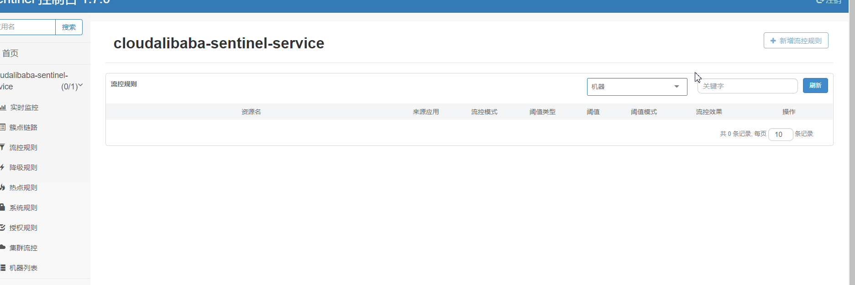Open 机器列表 machine list
The width and height of the screenshot is (855, 285).
(x=23, y=268)
